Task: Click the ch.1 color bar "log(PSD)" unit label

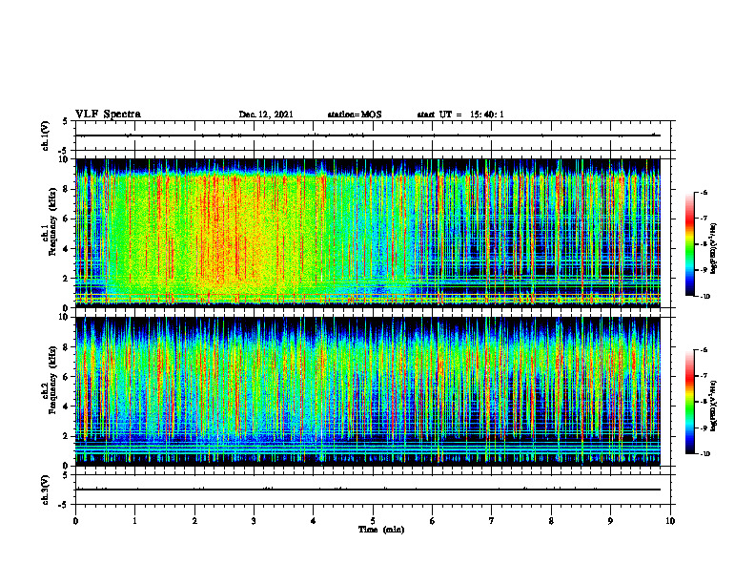Action: tap(714, 249)
